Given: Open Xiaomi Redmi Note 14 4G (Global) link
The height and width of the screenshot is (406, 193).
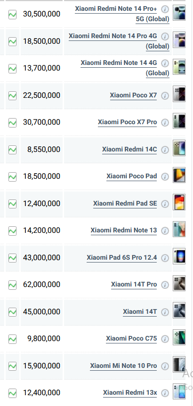Looking at the screenshot, I should (x=125, y=68).
